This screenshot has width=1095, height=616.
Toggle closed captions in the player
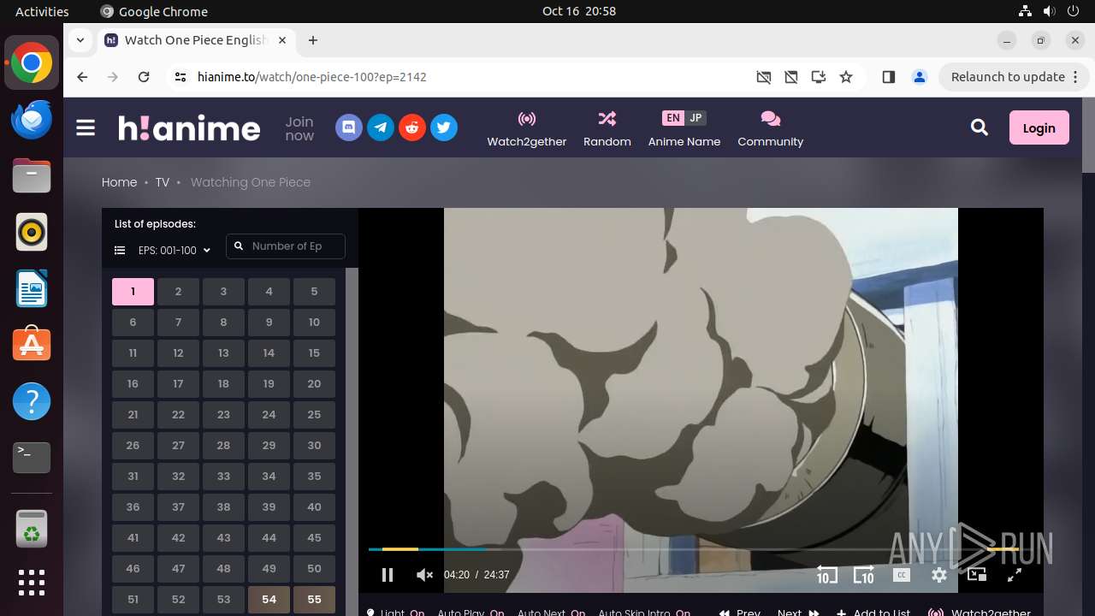pyautogui.click(x=902, y=575)
